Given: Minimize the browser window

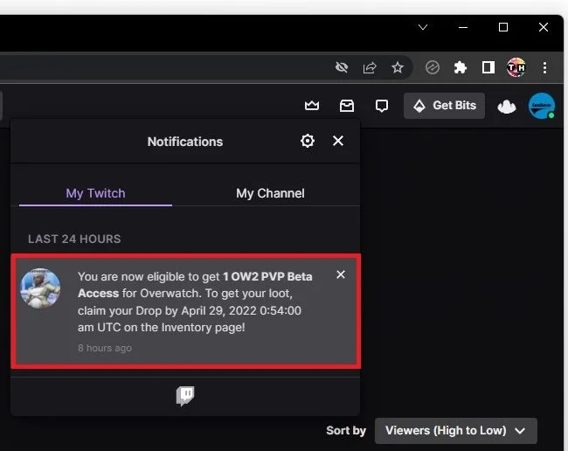Looking at the screenshot, I should tap(463, 27).
